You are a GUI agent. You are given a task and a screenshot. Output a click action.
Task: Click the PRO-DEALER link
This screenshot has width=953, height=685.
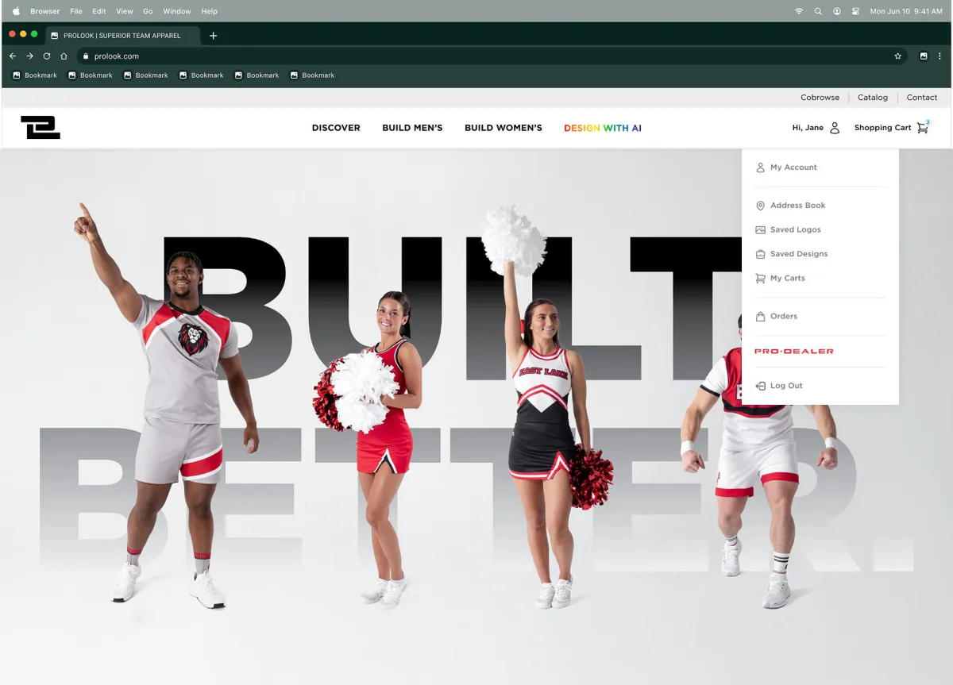point(794,351)
